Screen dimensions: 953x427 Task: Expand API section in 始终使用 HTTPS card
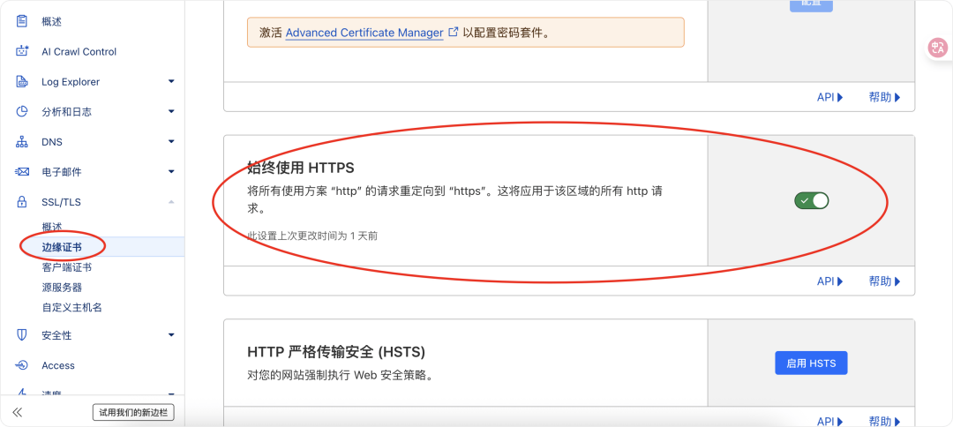829,281
